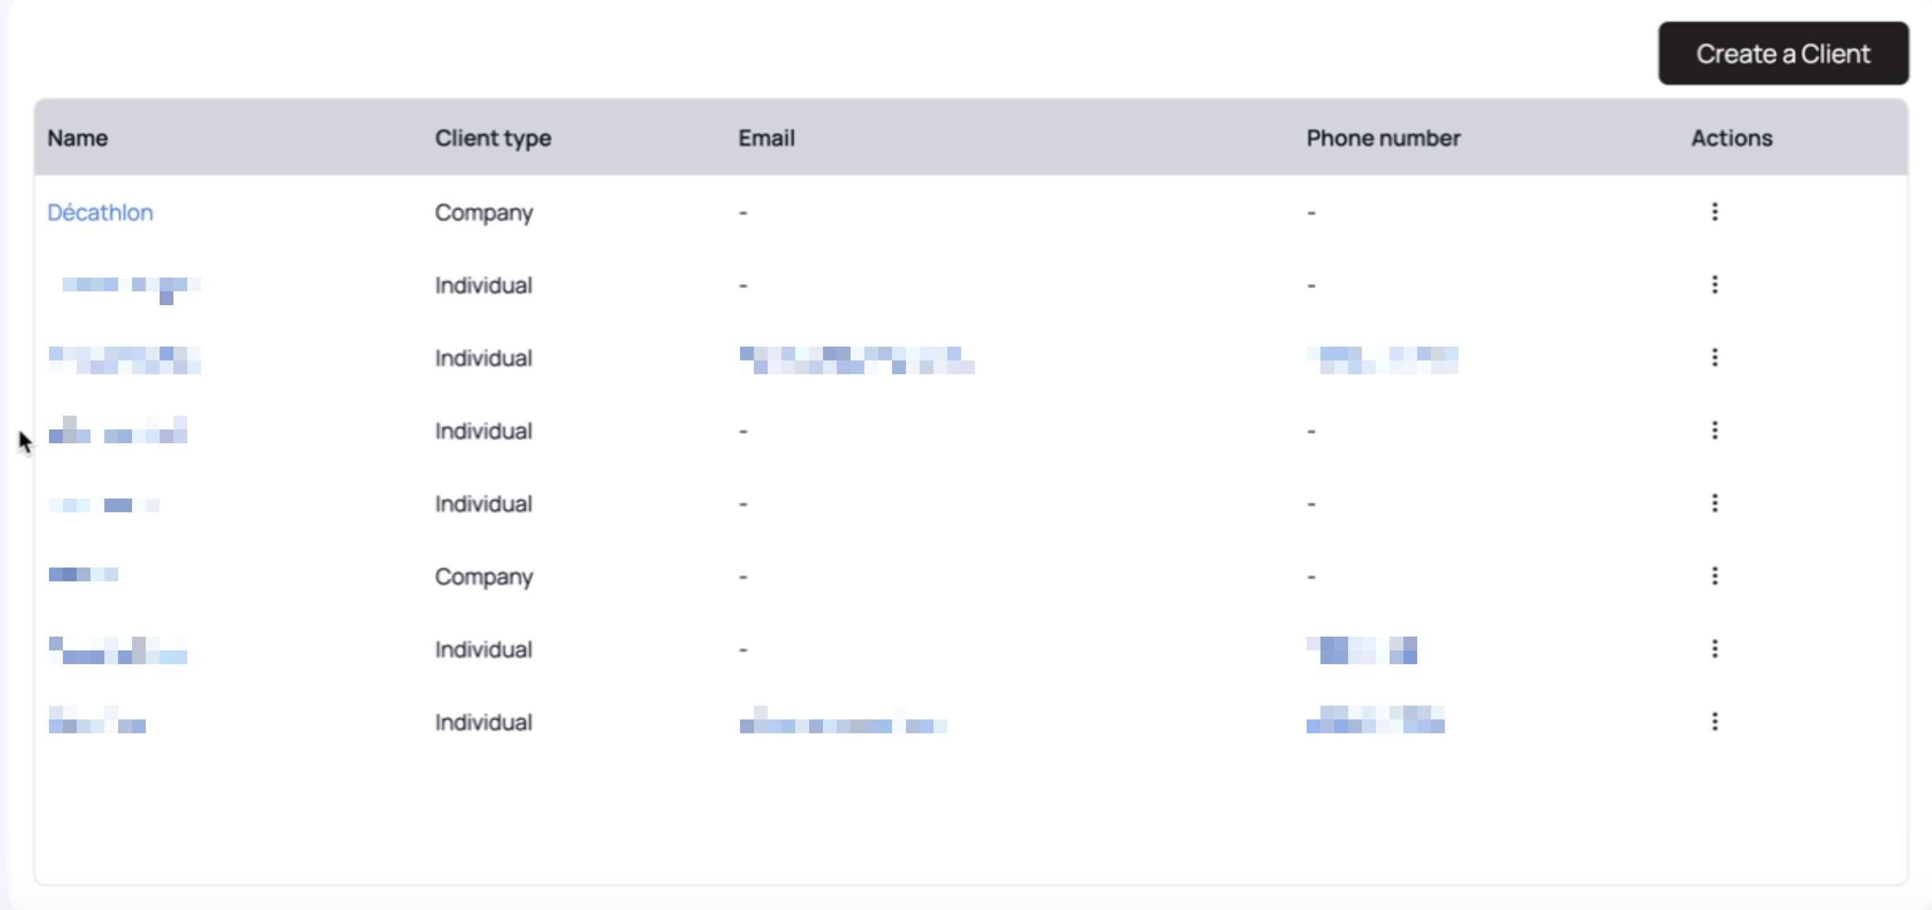The image size is (1932, 910).
Task: Open actions menu for Décathlon row
Action: point(1714,212)
